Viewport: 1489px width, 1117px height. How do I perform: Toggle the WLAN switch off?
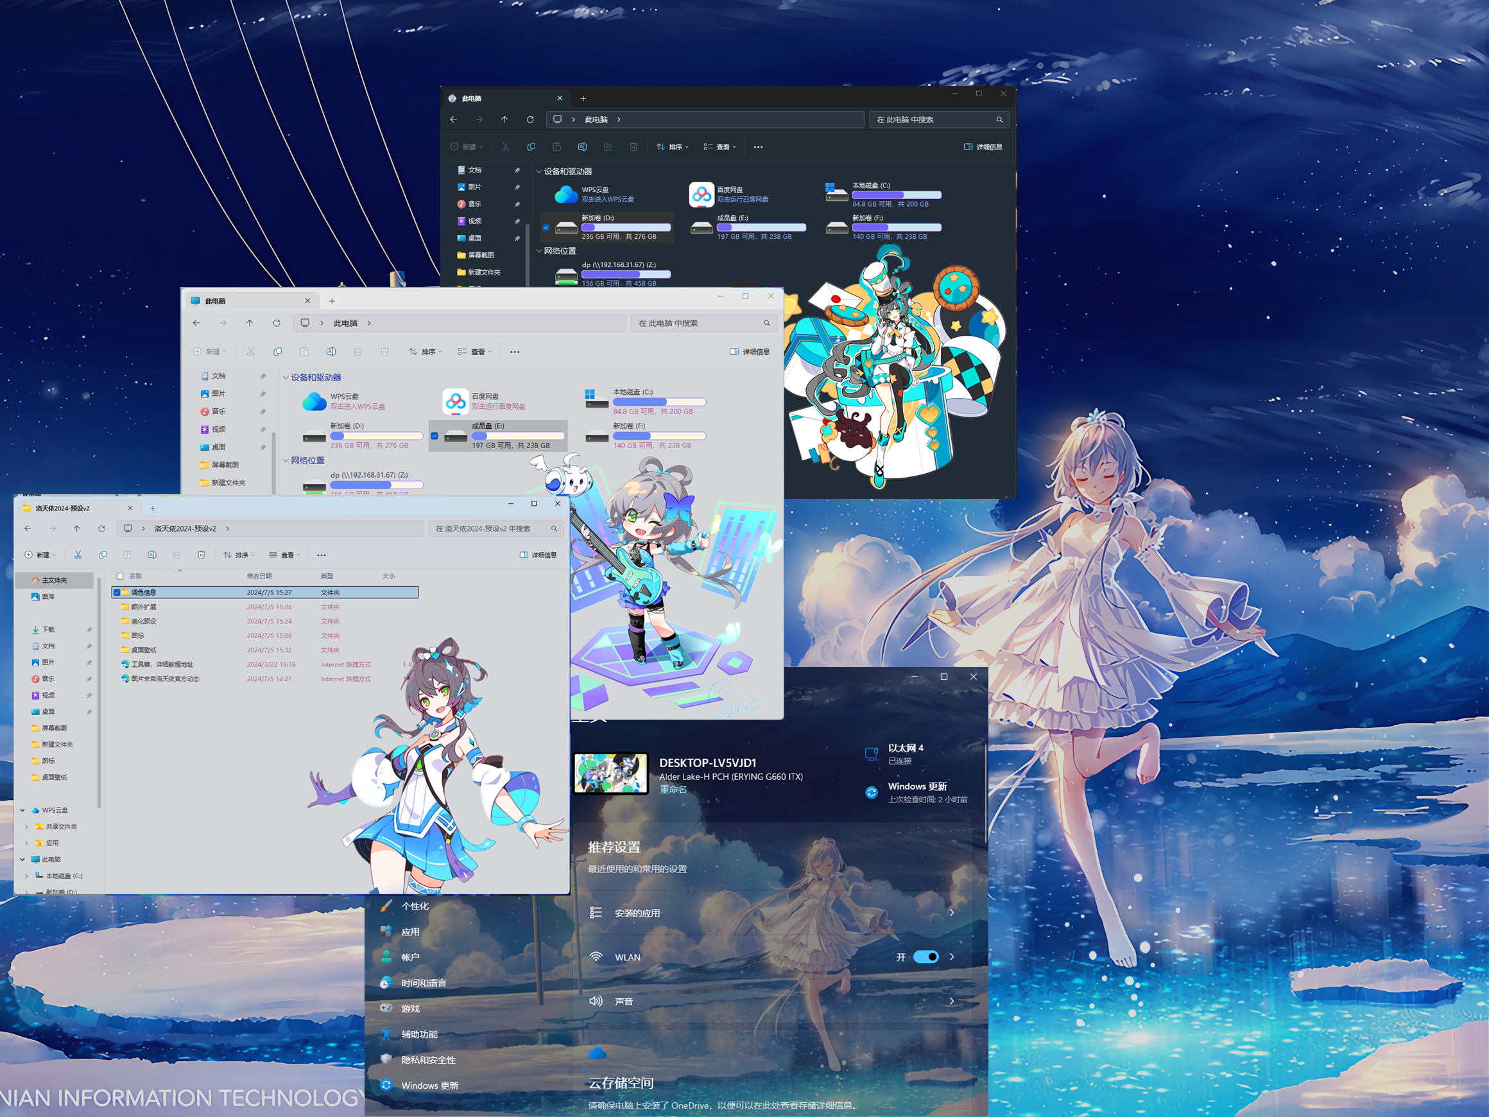point(925,957)
